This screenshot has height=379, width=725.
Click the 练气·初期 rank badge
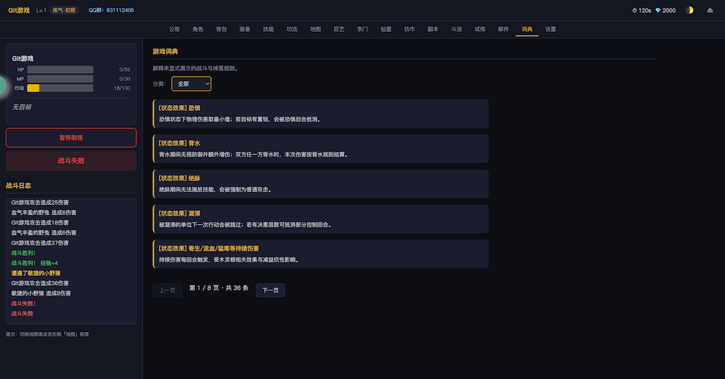[x=65, y=10]
